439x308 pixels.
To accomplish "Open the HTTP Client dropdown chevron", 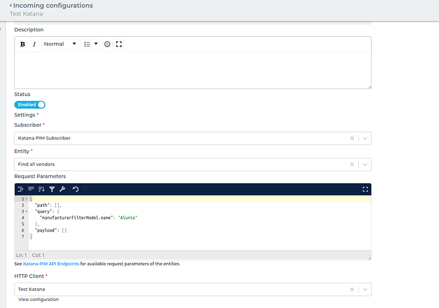I will pos(365,290).
